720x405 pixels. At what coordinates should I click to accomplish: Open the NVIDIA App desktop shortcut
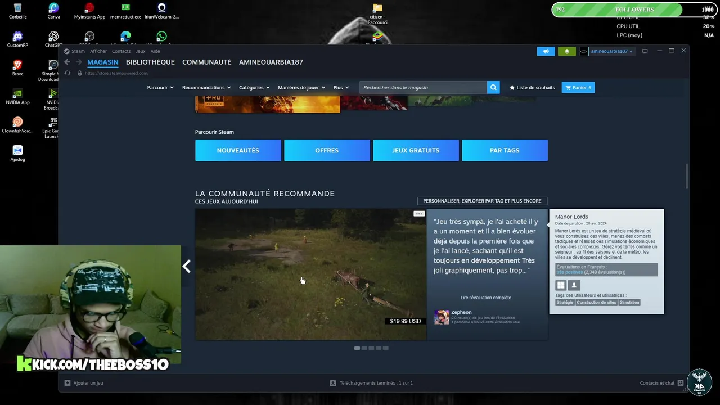pyautogui.click(x=17, y=96)
